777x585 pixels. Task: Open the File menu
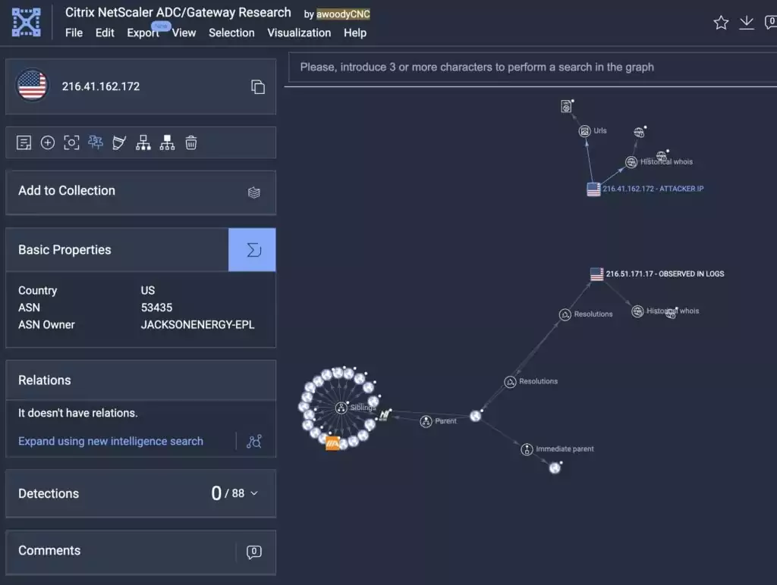pyautogui.click(x=74, y=33)
